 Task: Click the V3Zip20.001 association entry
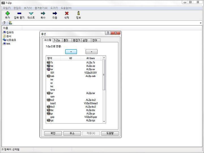(x=91, y=73)
